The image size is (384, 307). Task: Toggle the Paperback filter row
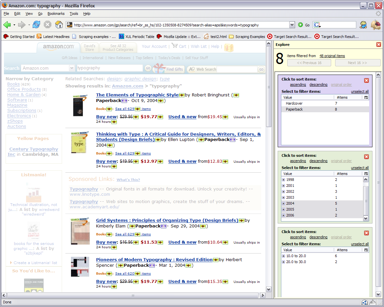(x=294, y=109)
